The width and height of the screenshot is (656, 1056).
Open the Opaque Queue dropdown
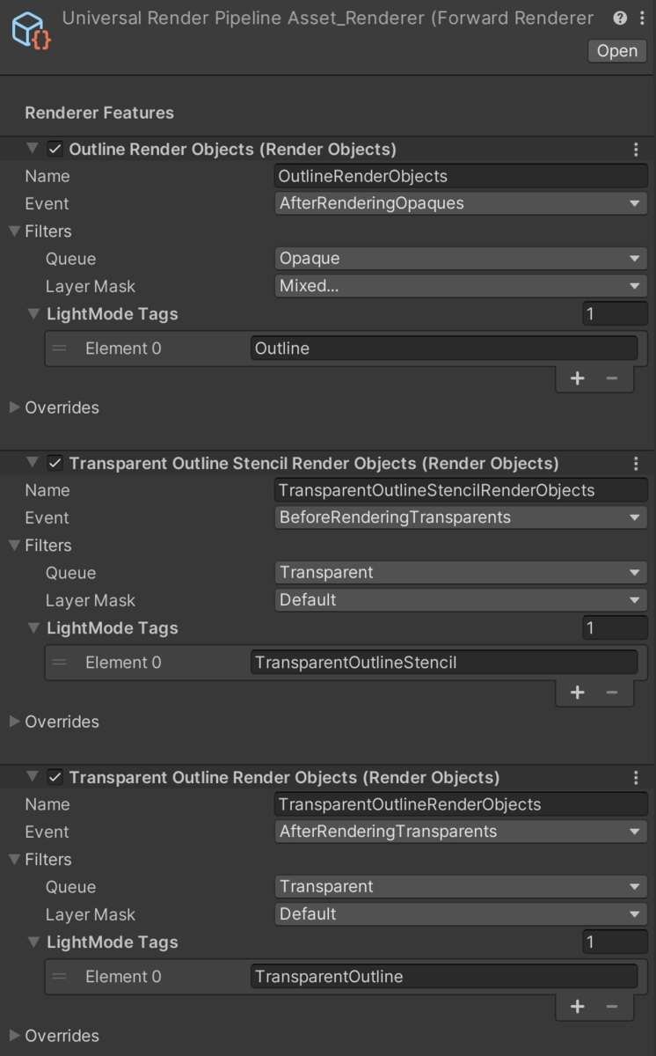click(461, 259)
